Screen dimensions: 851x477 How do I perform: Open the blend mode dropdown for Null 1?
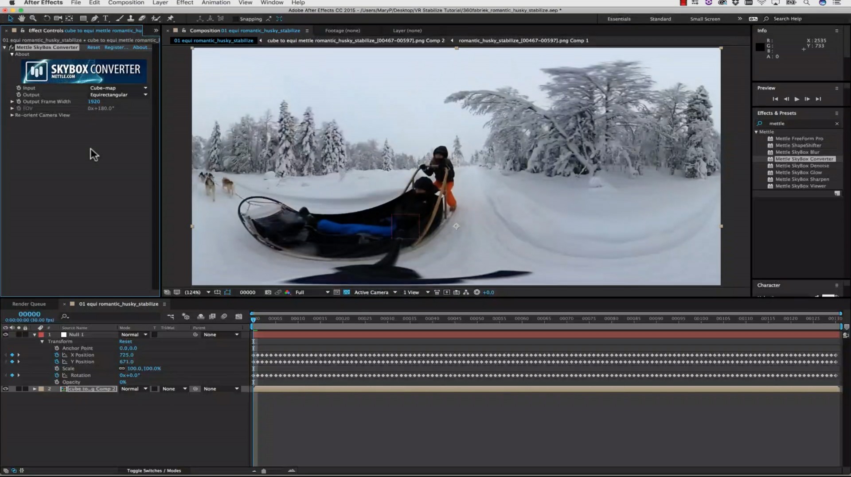pyautogui.click(x=134, y=334)
